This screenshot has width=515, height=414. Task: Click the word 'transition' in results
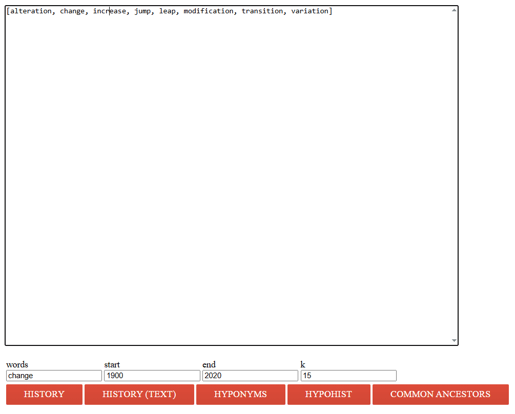(x=262, y=11)
